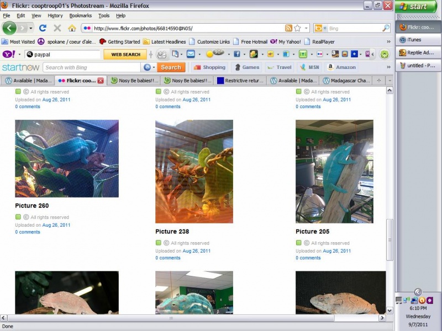Viewport: 442px width, 331px height.
Task: Click the copyright icon under Picture 205
Action: (307, 243)
